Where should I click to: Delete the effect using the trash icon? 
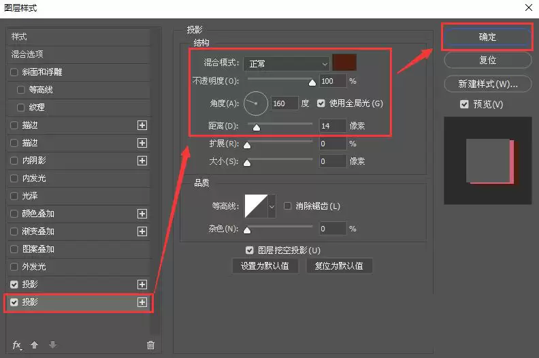click(x=150, y=345)
